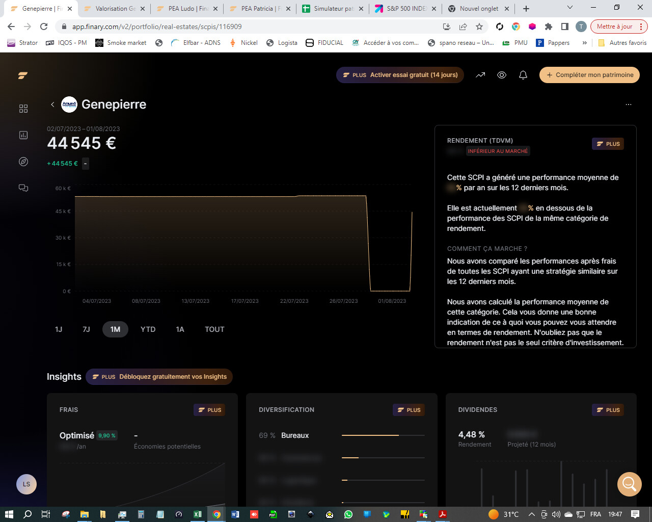Image resolution: width=652 pixels, height=522 pixels.
Task: Click the Bureaux diversification bar
Action: (x=383, y=435)
